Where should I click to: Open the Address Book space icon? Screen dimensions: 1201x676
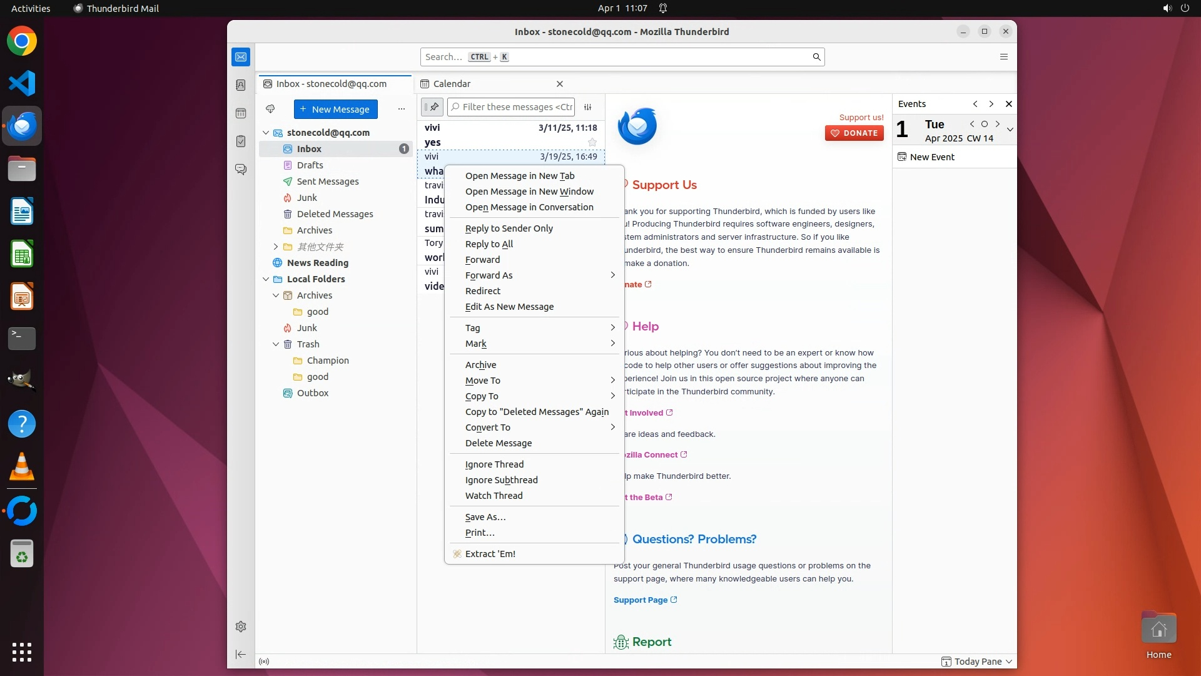(x=241, y=85)
